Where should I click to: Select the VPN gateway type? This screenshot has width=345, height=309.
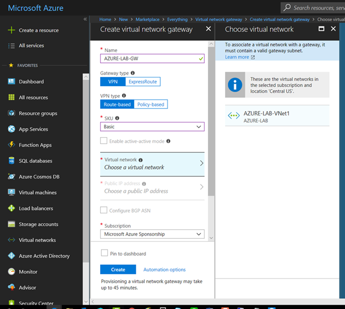[x=113, y=82]
